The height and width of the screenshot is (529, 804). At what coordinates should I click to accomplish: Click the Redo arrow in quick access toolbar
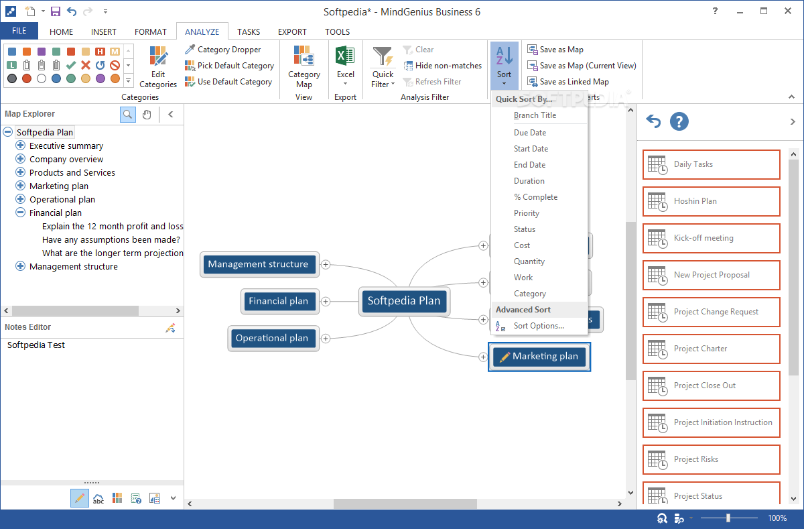point(89,11)
